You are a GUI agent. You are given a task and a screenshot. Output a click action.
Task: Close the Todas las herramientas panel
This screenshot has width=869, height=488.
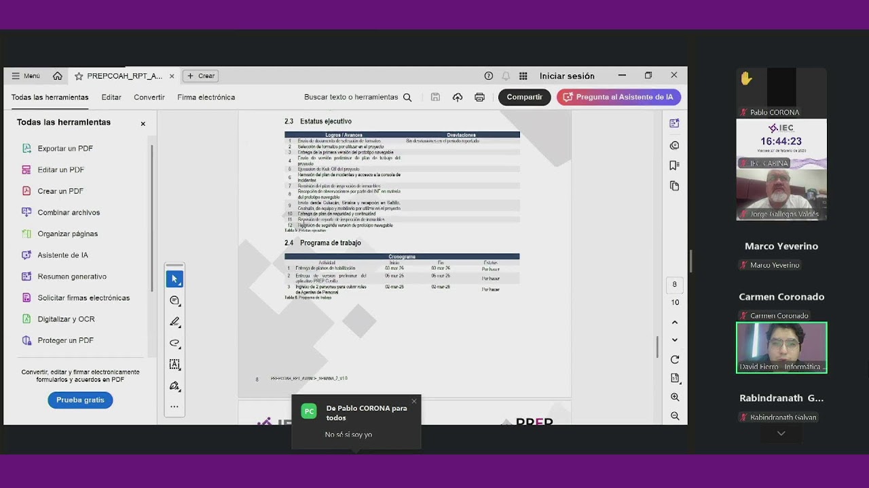click(x=143, y=123)
